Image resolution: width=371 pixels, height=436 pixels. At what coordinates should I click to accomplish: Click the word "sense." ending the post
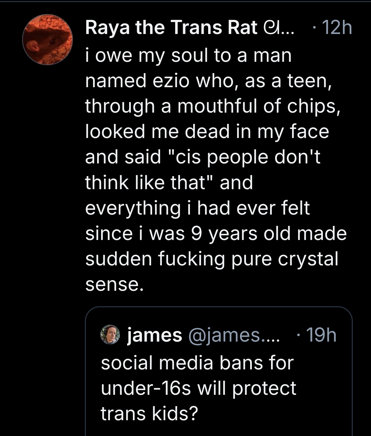tap(113, 284)
